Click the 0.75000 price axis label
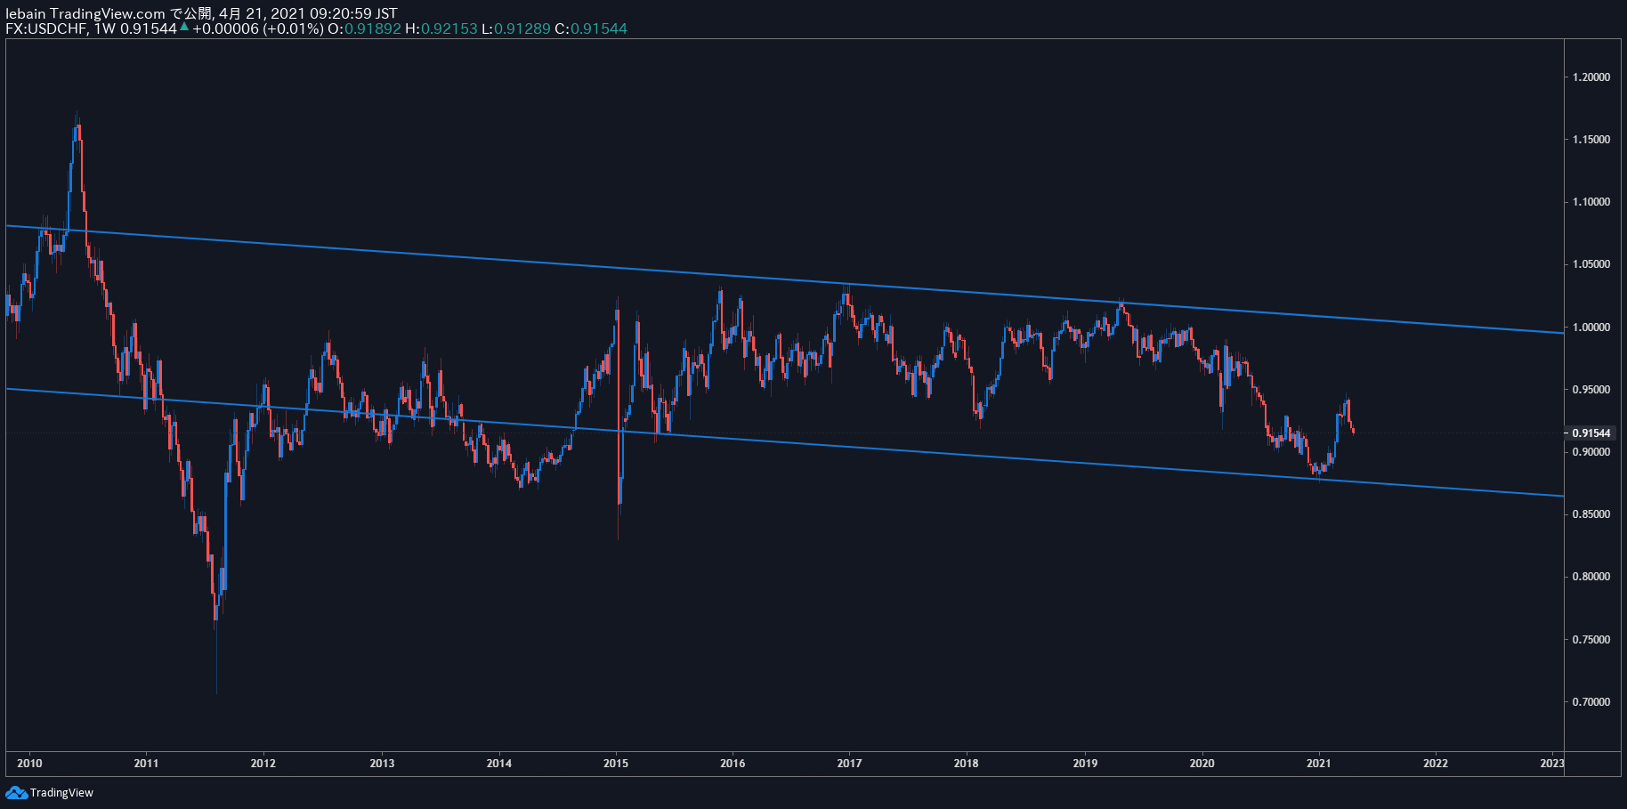The height and width of the screenshot is (809, 1627). click(x=1591, y=640)
